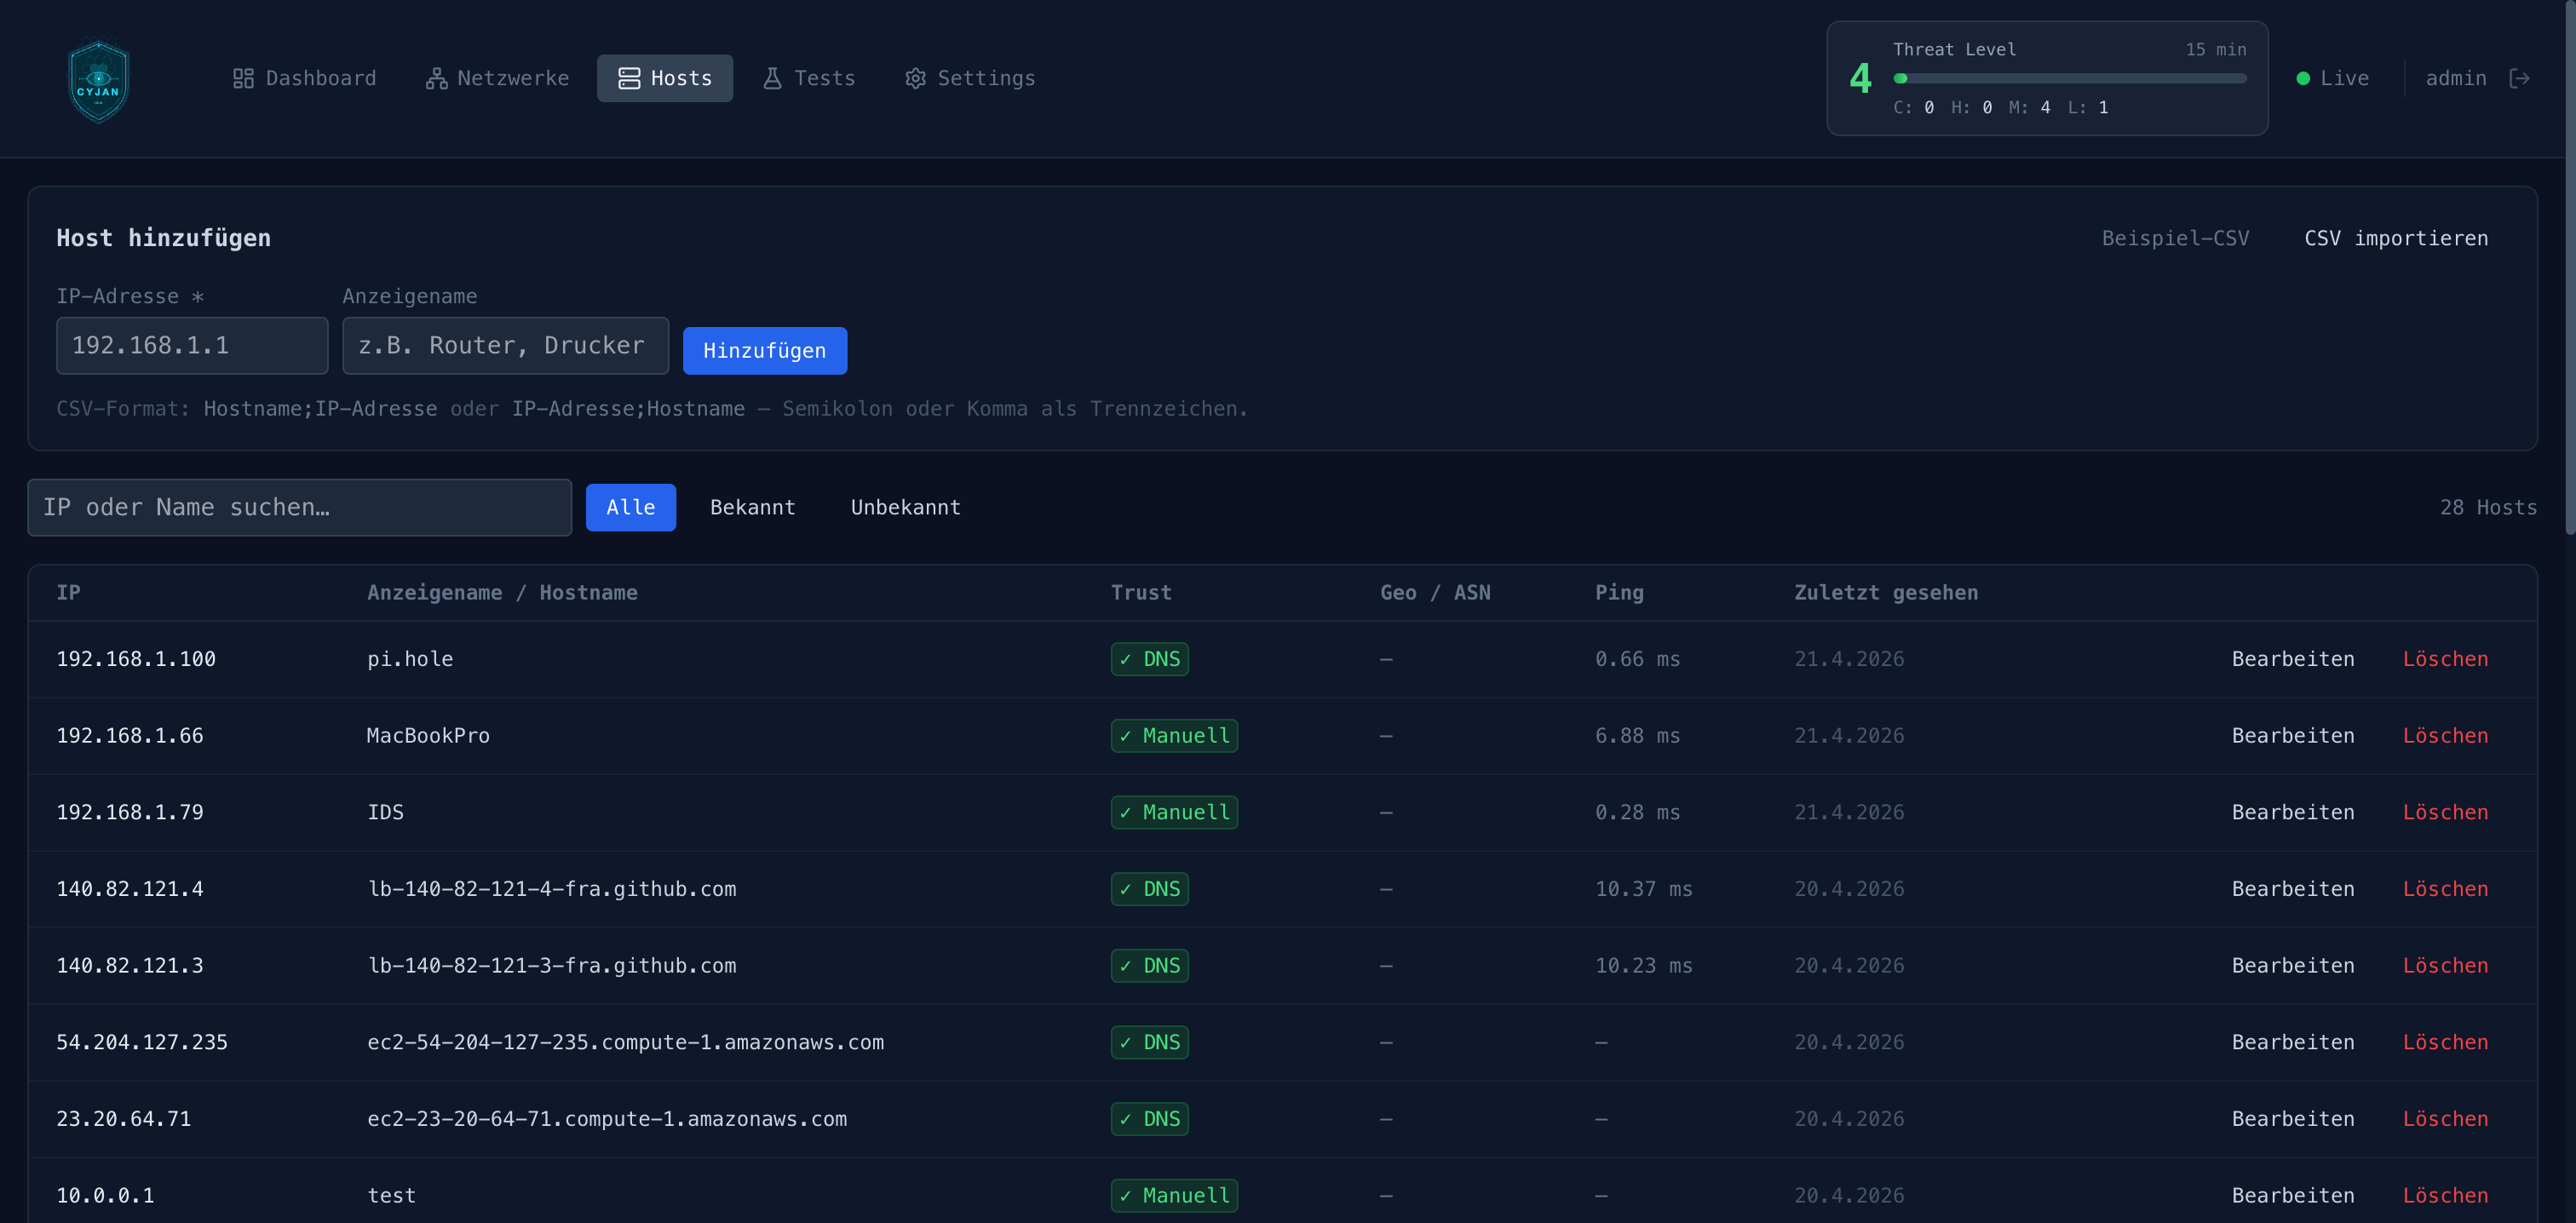Click the CYJAN shield logo
This screenshot has width=2576, height=1223.
(98, 79)
